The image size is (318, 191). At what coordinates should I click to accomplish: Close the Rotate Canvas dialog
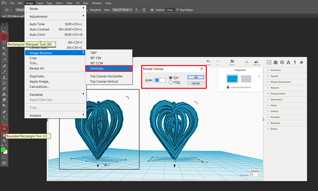(x=202, y=69)
